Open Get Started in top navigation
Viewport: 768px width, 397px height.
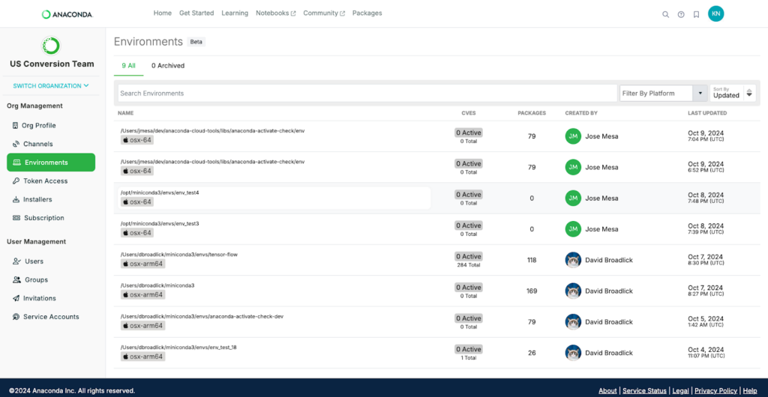tap(196, 13)
